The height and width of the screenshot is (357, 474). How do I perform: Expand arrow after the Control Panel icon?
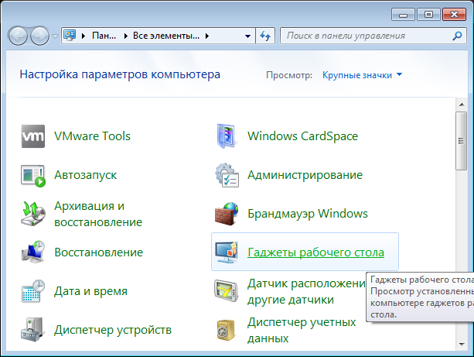(84, 36)
